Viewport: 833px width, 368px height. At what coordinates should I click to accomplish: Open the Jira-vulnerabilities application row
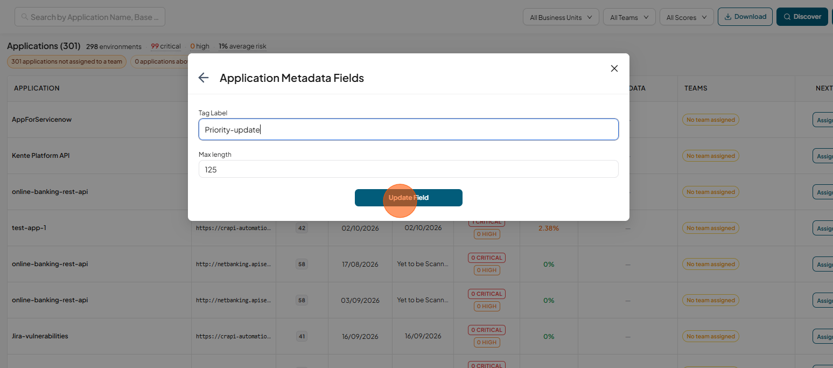point(40,336)
